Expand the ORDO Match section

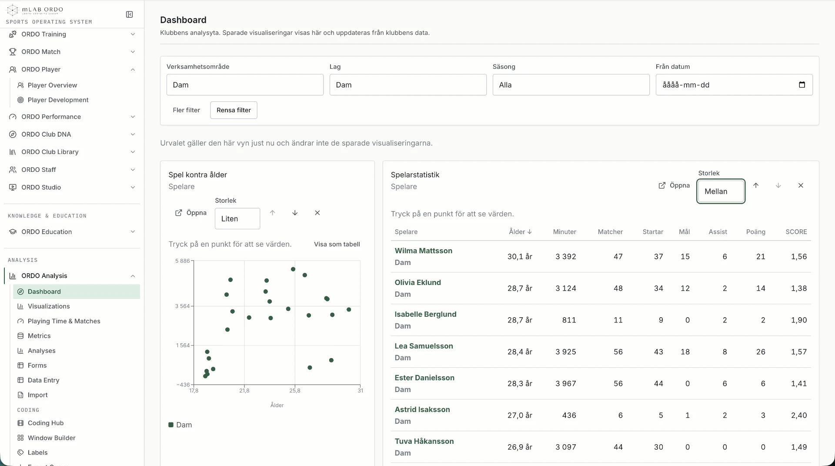click(x=133, y=52)
